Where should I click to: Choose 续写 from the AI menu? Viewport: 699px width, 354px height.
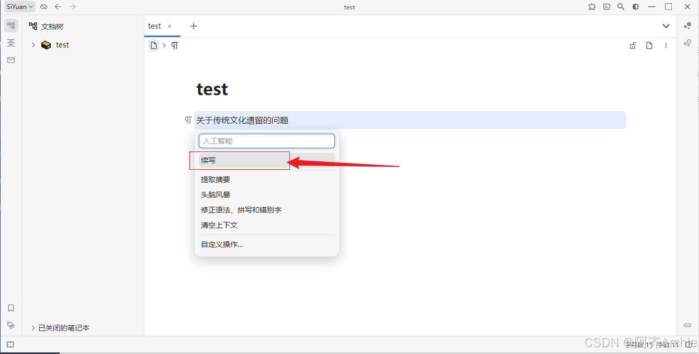pos(267,160)
